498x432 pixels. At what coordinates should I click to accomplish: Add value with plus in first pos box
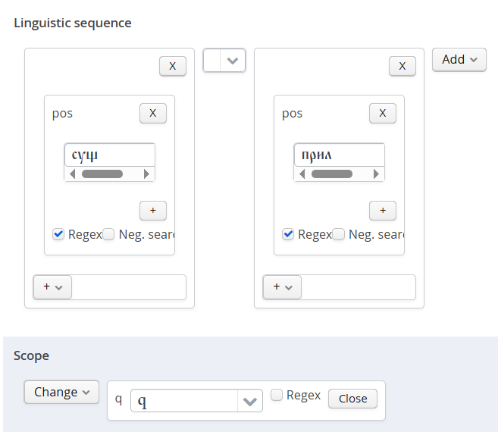[x=152, y=211]
